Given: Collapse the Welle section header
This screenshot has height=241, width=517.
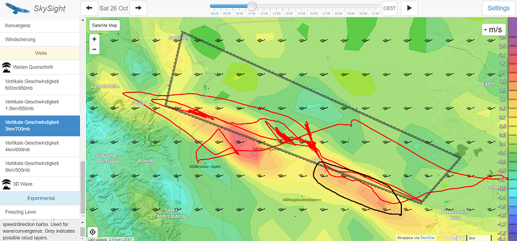Looking at the screenshot, I should pyautogui.click(x=40, y=53).
